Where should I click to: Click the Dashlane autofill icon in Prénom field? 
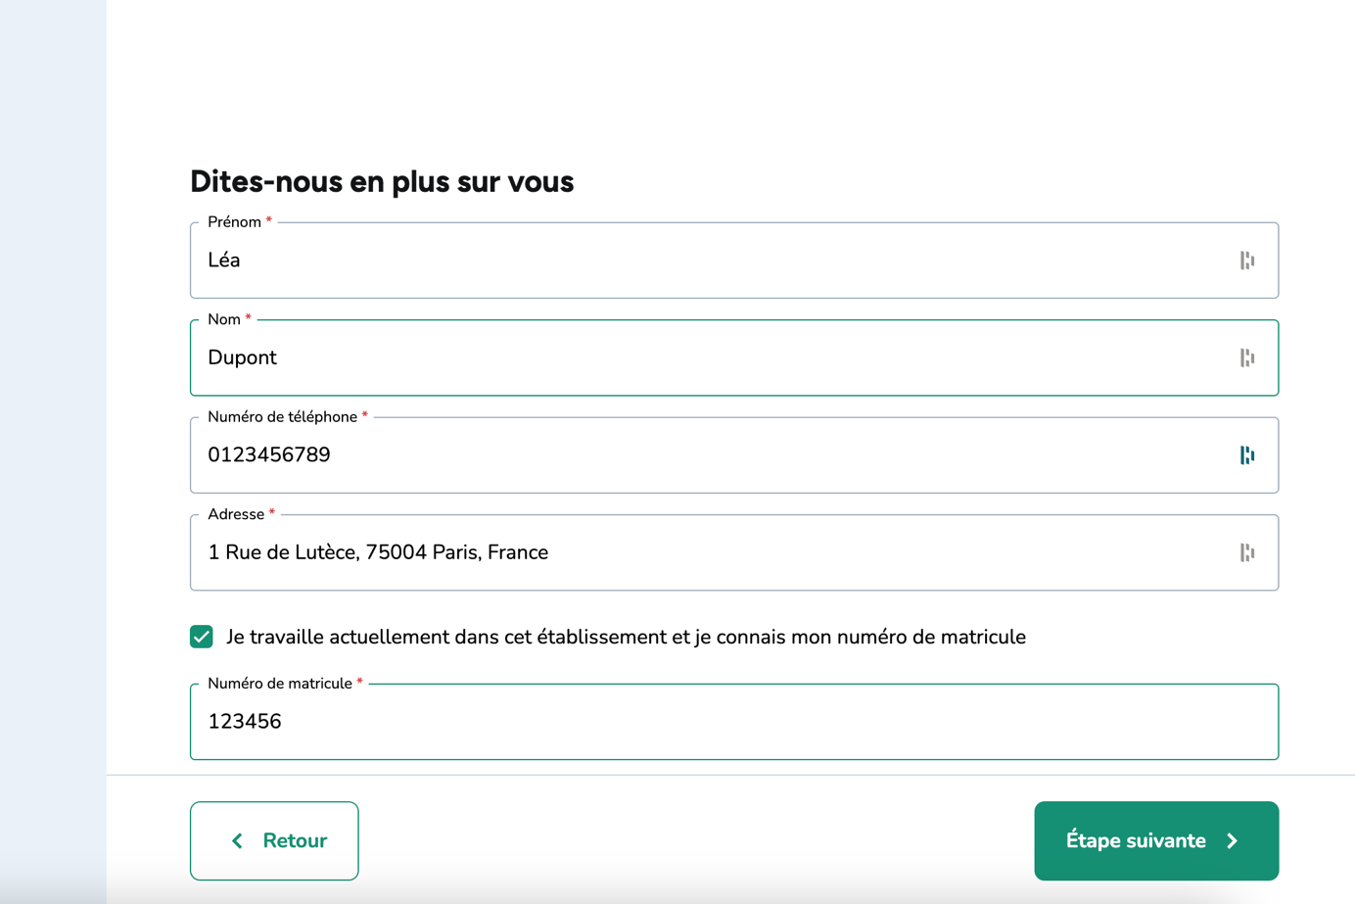(x=1245, y=260)
